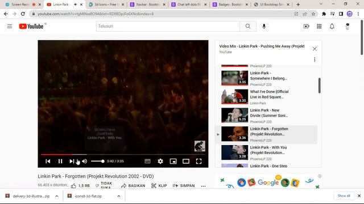
Task: Click the search magnifier button
Action: point(248,26)
